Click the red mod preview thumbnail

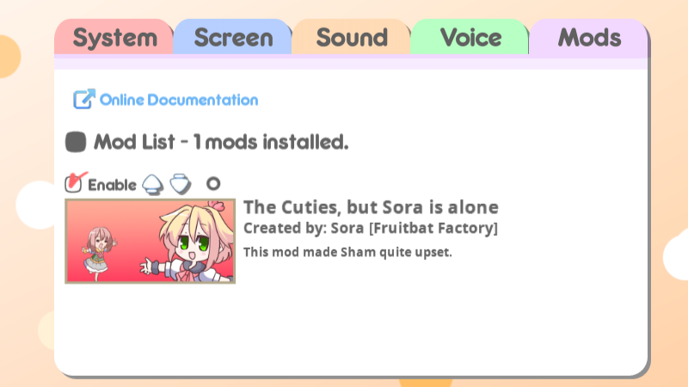[x=150, y=241]
